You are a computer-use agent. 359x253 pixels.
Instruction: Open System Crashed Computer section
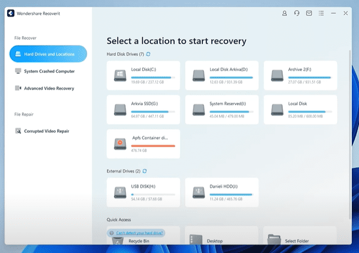click(x=49, y=71)
